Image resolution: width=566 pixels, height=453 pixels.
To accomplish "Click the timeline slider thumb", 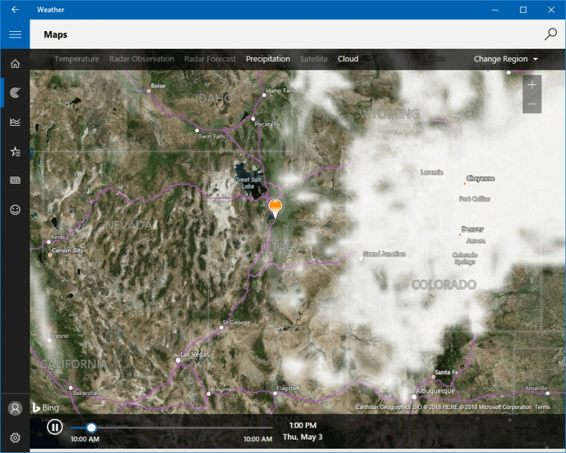I will click(x=91, y=428).
